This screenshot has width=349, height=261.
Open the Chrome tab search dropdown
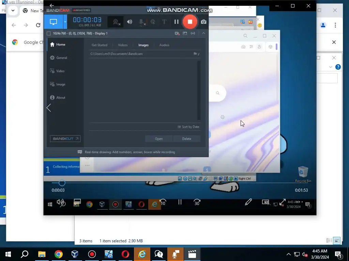13,11
